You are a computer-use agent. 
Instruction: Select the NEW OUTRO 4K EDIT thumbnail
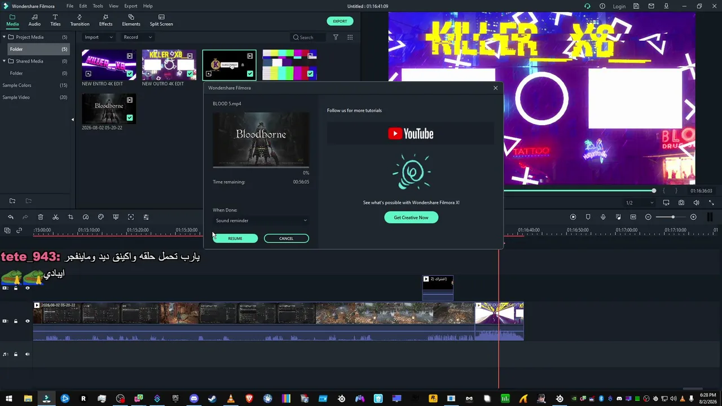[x=169, y=65]
